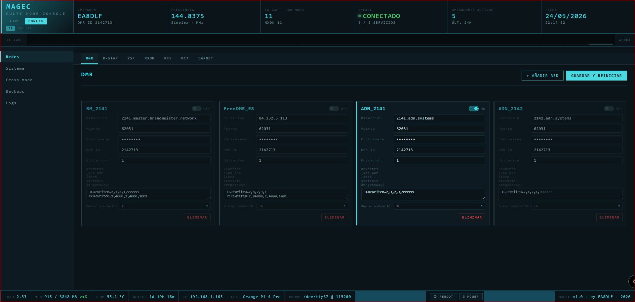The height and width of the screenshot is (302, 635).
Task: Click Eliminar for the ADN_2142 network
Action: pos(609,218)
